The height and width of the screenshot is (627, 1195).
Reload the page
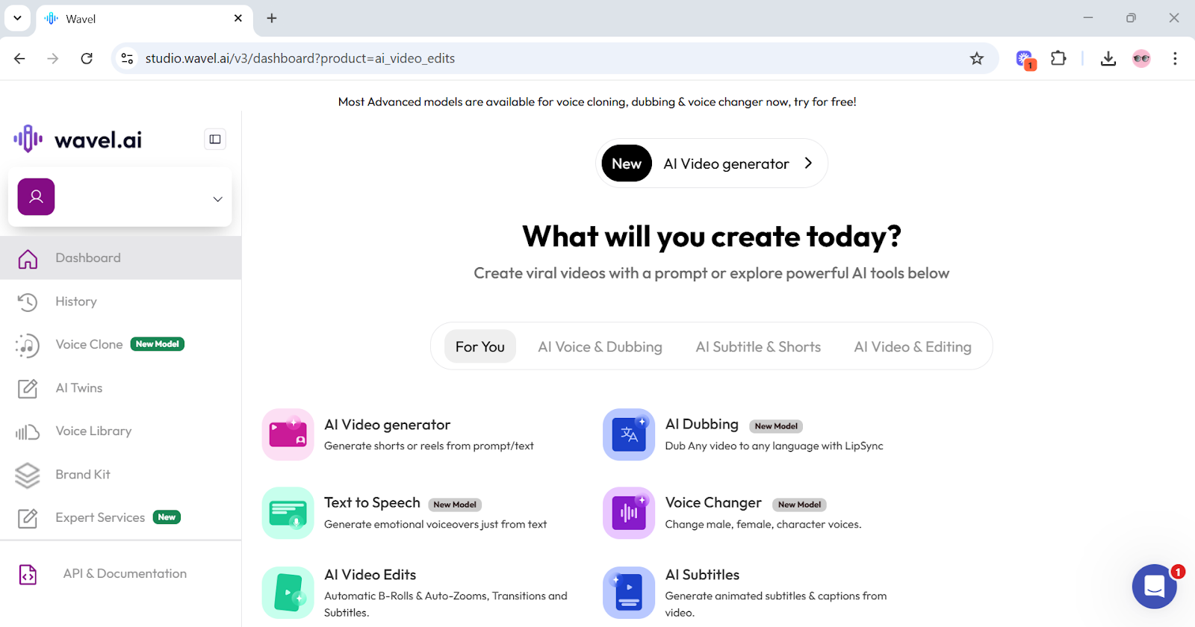(87, 58)
